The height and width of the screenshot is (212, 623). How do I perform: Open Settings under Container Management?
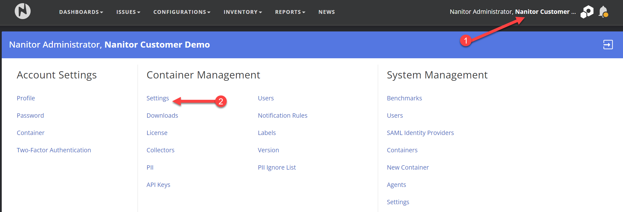(x=158, y=98)
